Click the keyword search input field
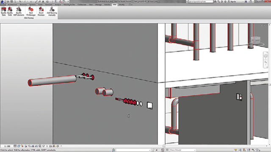Image resolution: width=271 pixels, height=152 pixels. click(200, 2)
